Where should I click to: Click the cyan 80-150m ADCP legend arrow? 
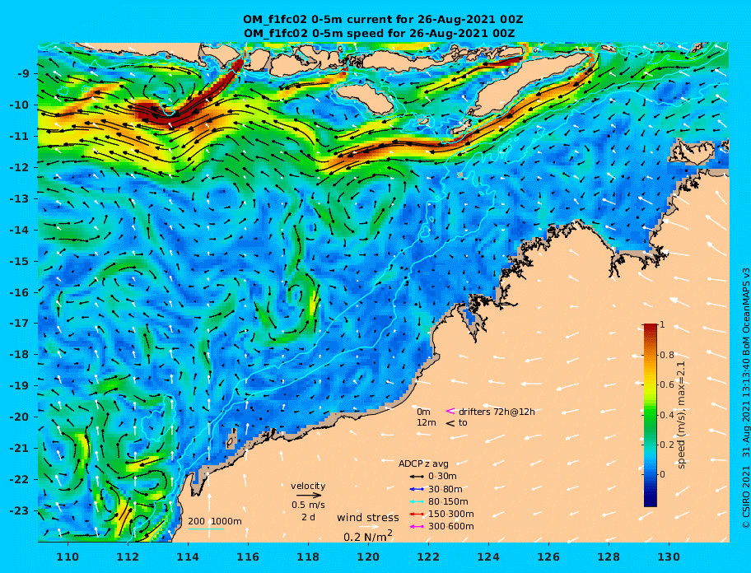tap(417, 501)
